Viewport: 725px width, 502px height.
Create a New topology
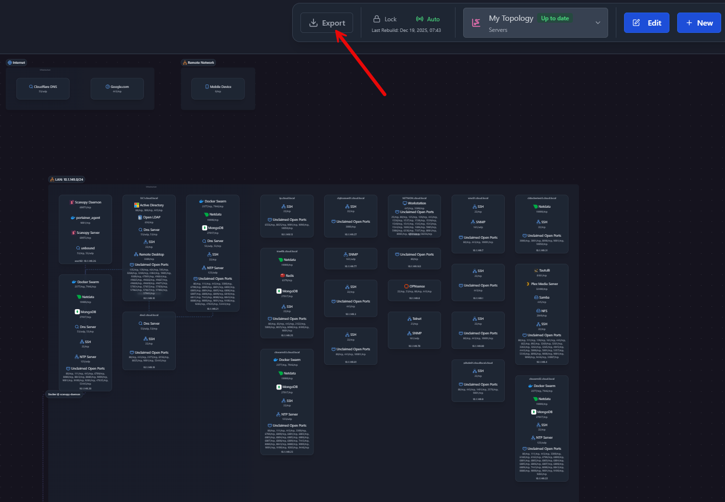point(699,23)
